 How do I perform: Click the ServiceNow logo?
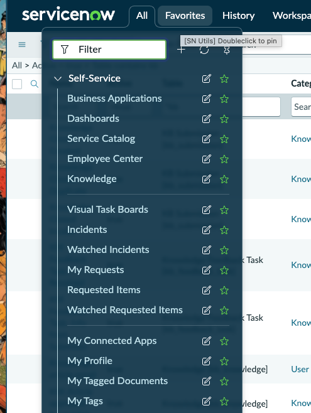coord(68,14)
